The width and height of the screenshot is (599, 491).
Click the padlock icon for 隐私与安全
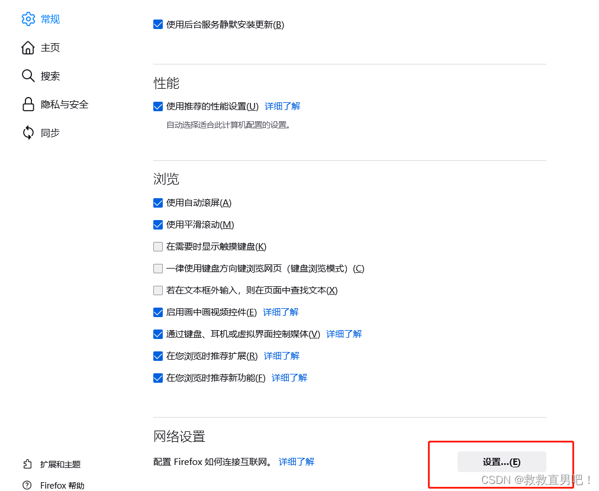(x=28, y=104)
